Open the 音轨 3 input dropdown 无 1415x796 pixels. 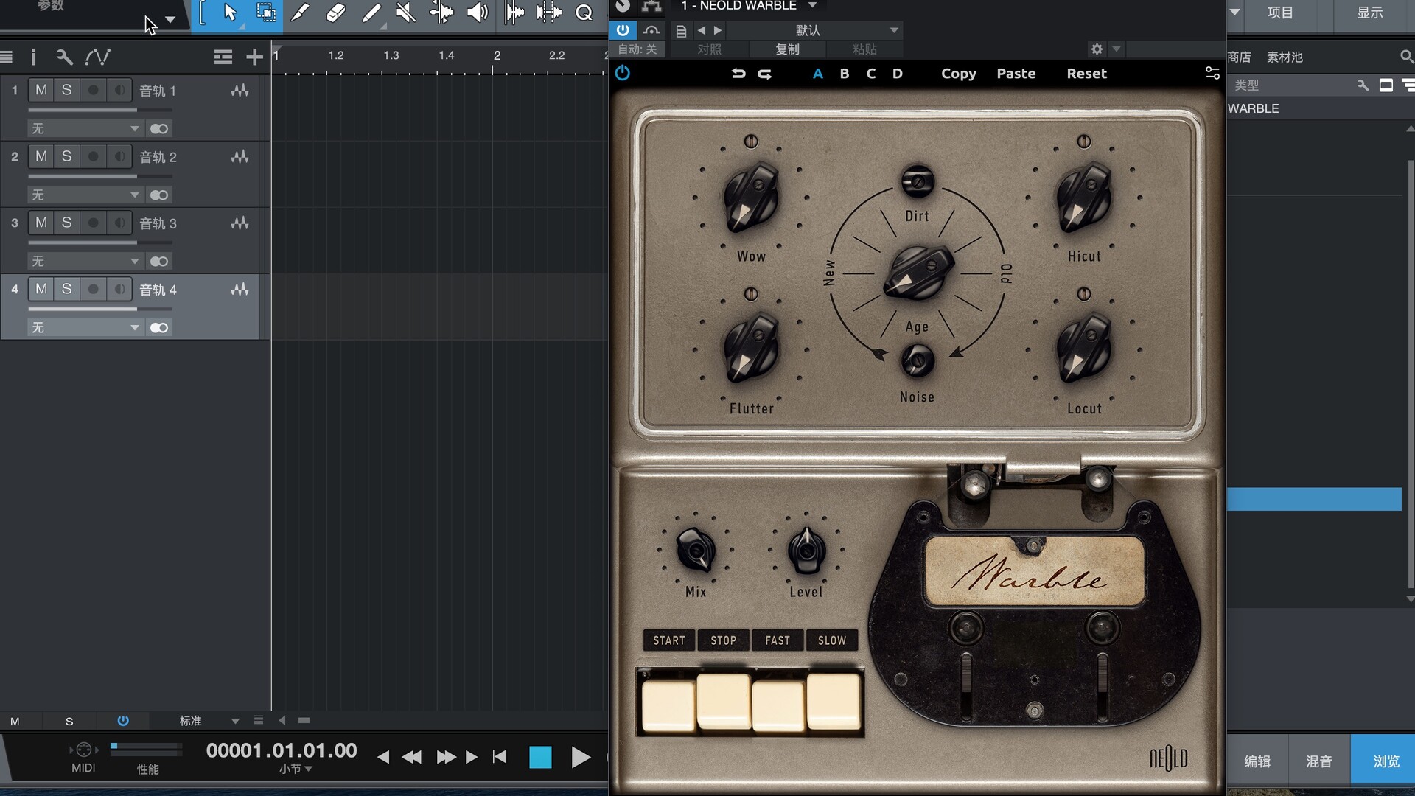tap(85, 261)
